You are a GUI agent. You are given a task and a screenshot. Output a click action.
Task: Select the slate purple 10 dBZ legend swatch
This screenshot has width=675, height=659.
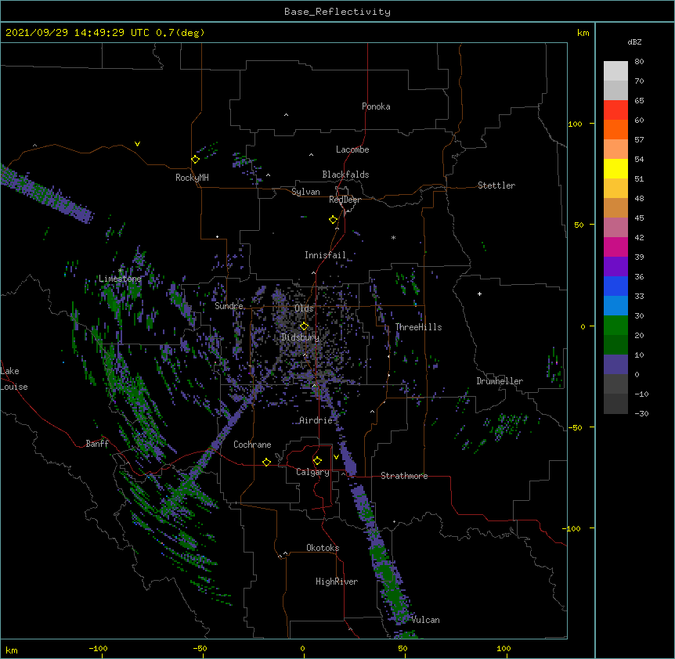(x=615, y=365)
